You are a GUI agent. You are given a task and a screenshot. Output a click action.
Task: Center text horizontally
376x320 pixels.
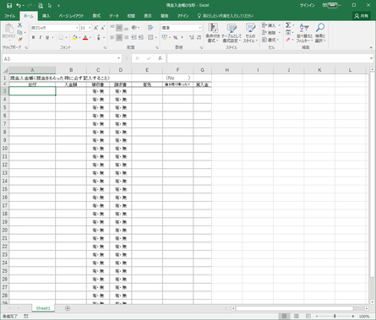[x=119, y=37]
